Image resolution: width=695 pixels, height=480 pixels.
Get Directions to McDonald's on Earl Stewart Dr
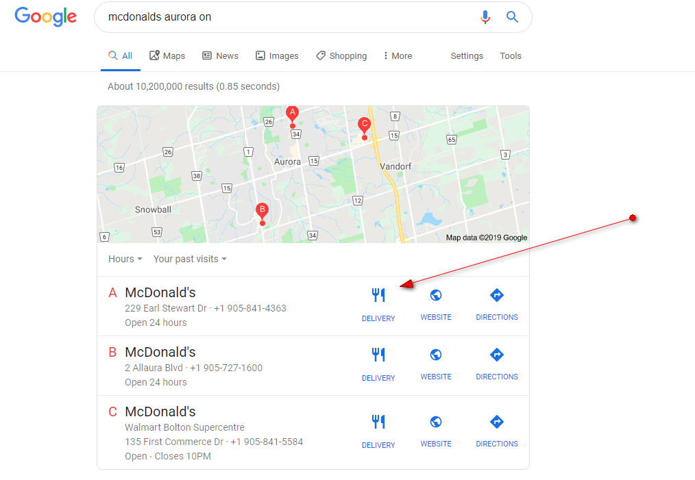[x=497, y=305]
